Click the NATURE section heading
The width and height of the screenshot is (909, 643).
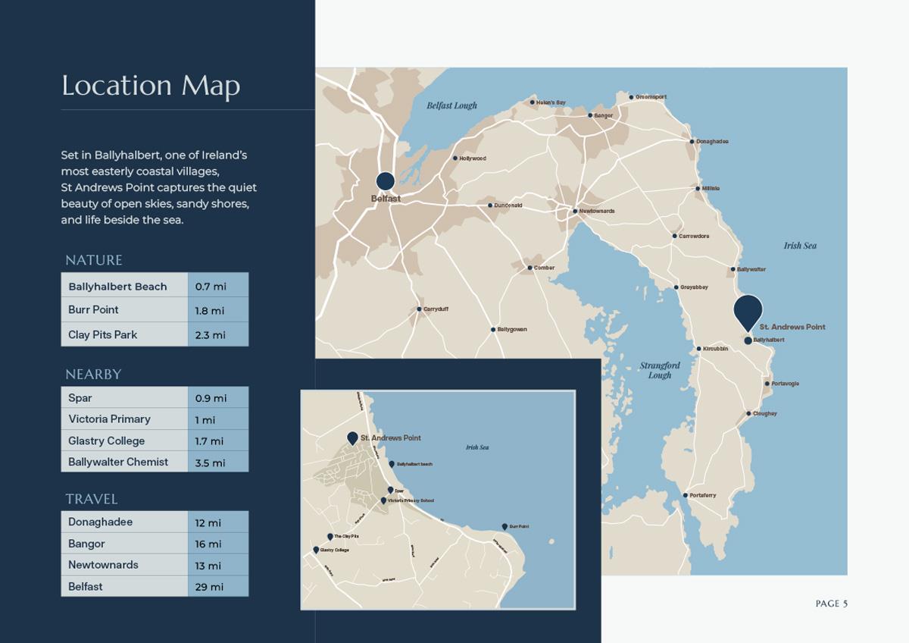pyautogui.click(x=94, y=260)
